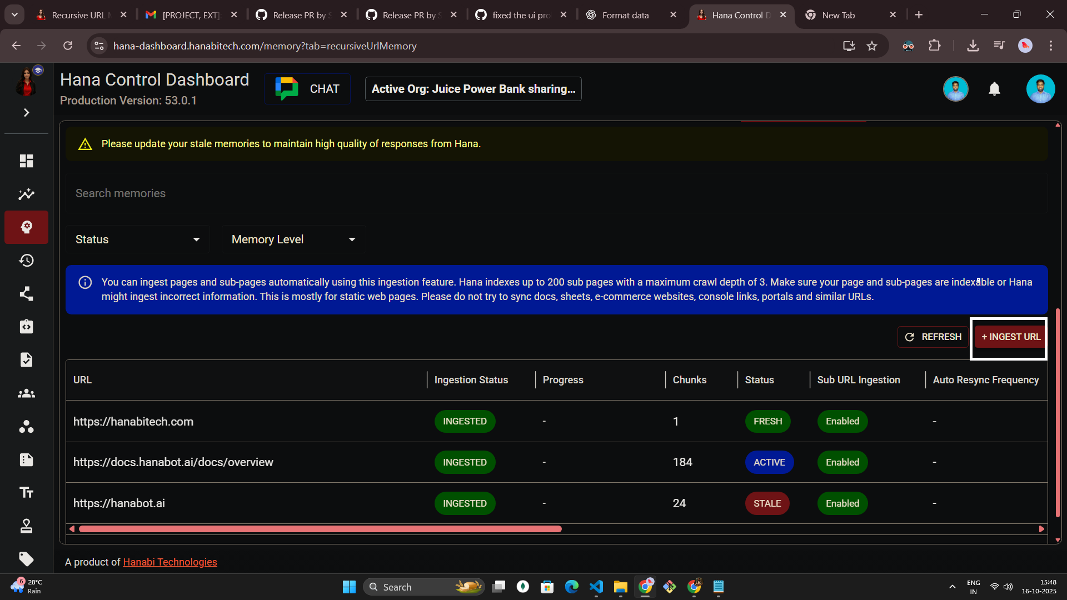
Task: Open the Hanabi Technologies link
Action: tap(169, 562)
